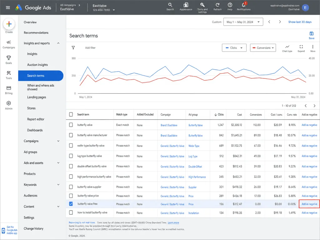Click the Google Ads logo

pos(33,7)
